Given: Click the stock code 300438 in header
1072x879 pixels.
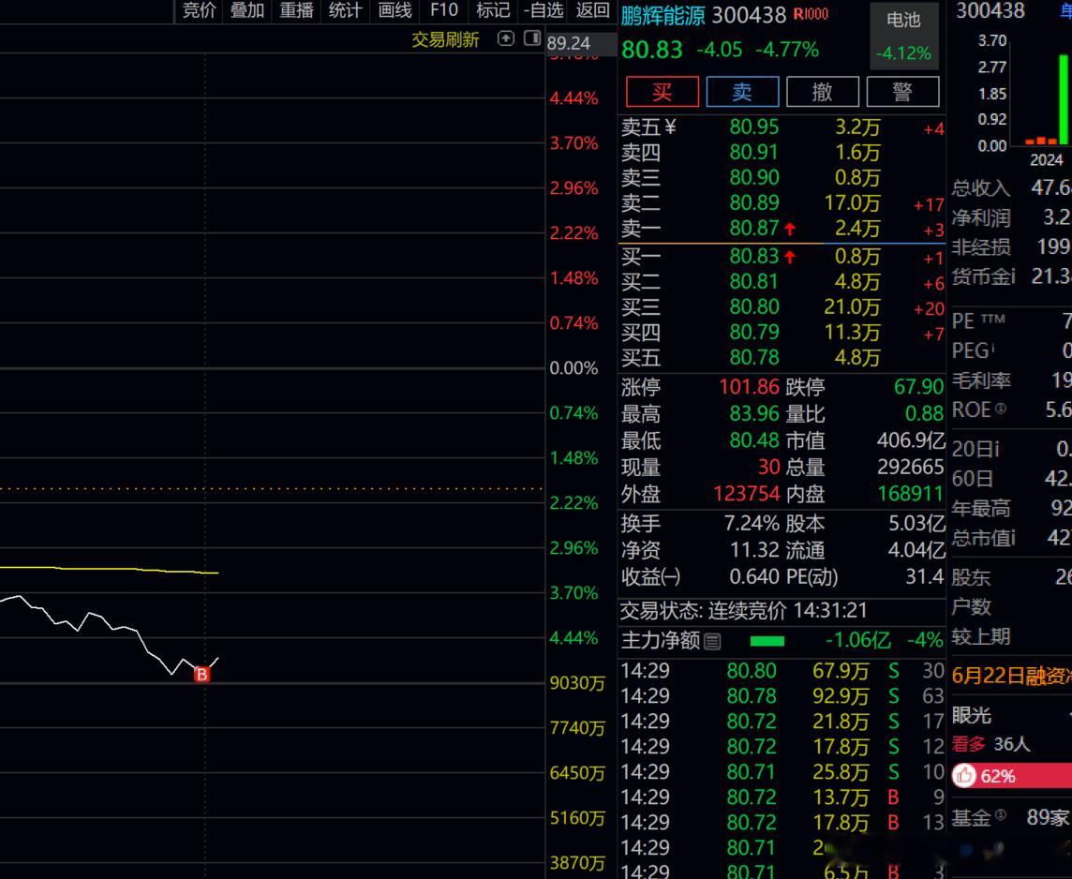Looking at the screenshot, I should click(x=749, y=15).
